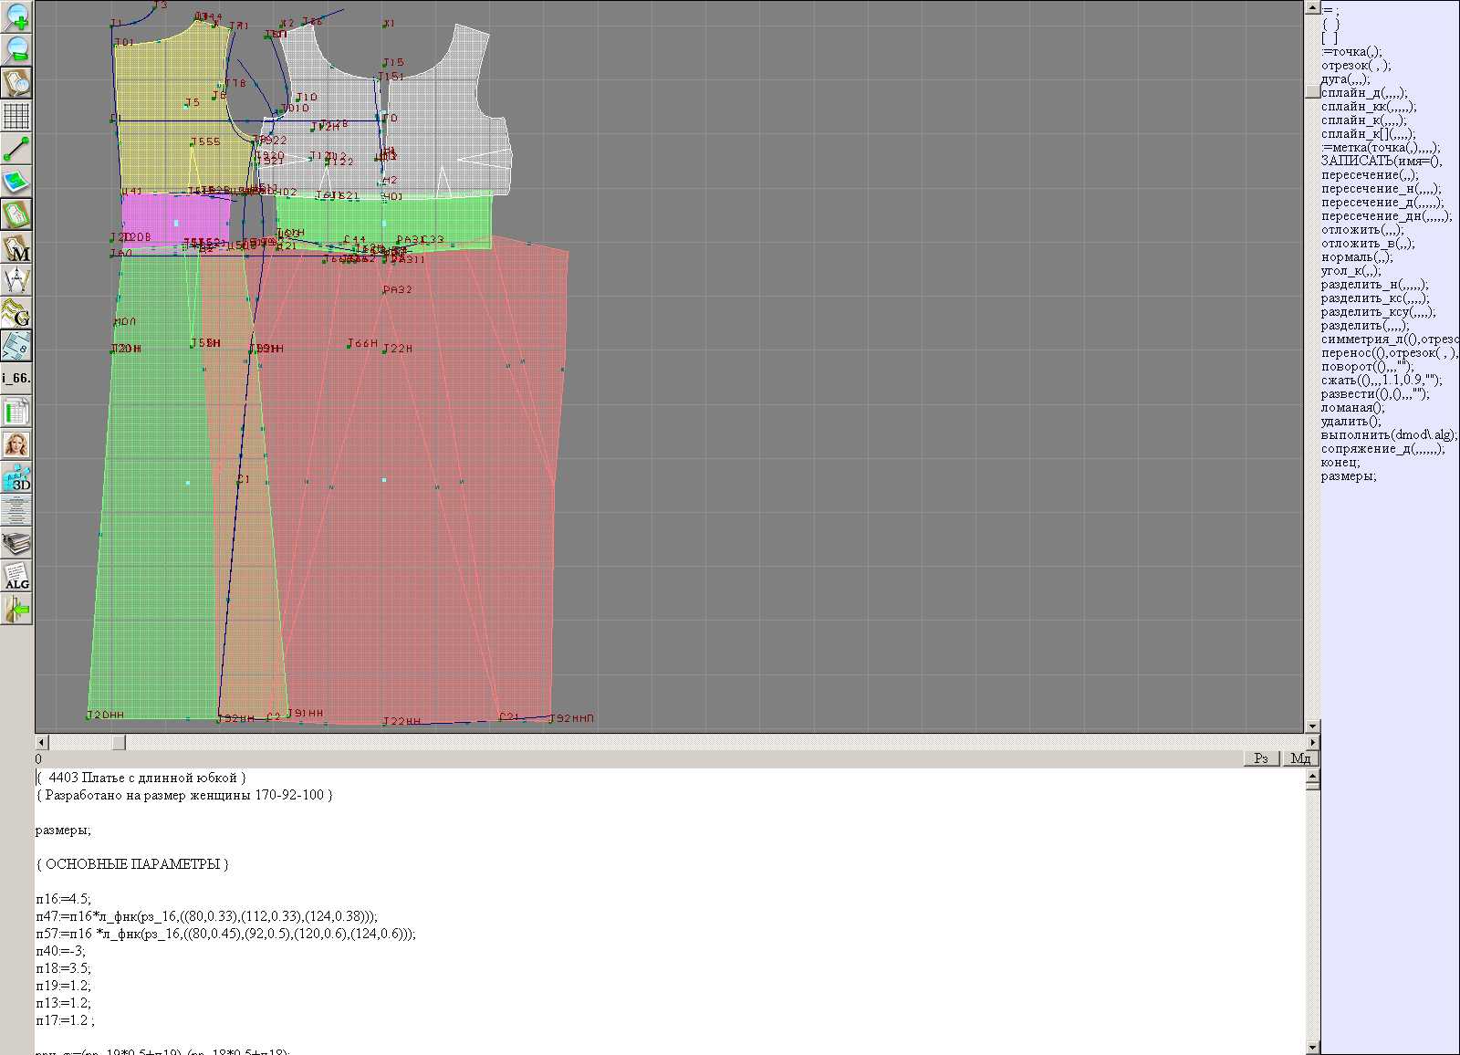1460x1055 pixels.
Task: Click the zoom out magnifier icon
Action: pos(16,49)
